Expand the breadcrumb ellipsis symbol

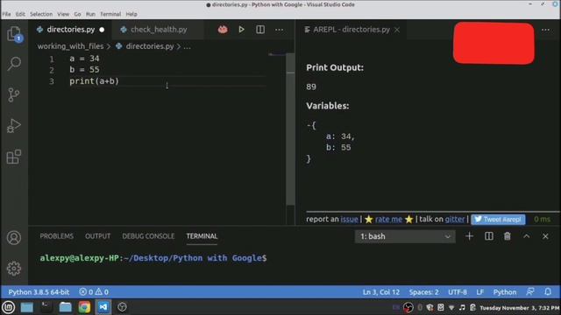(x=187, y=46)
